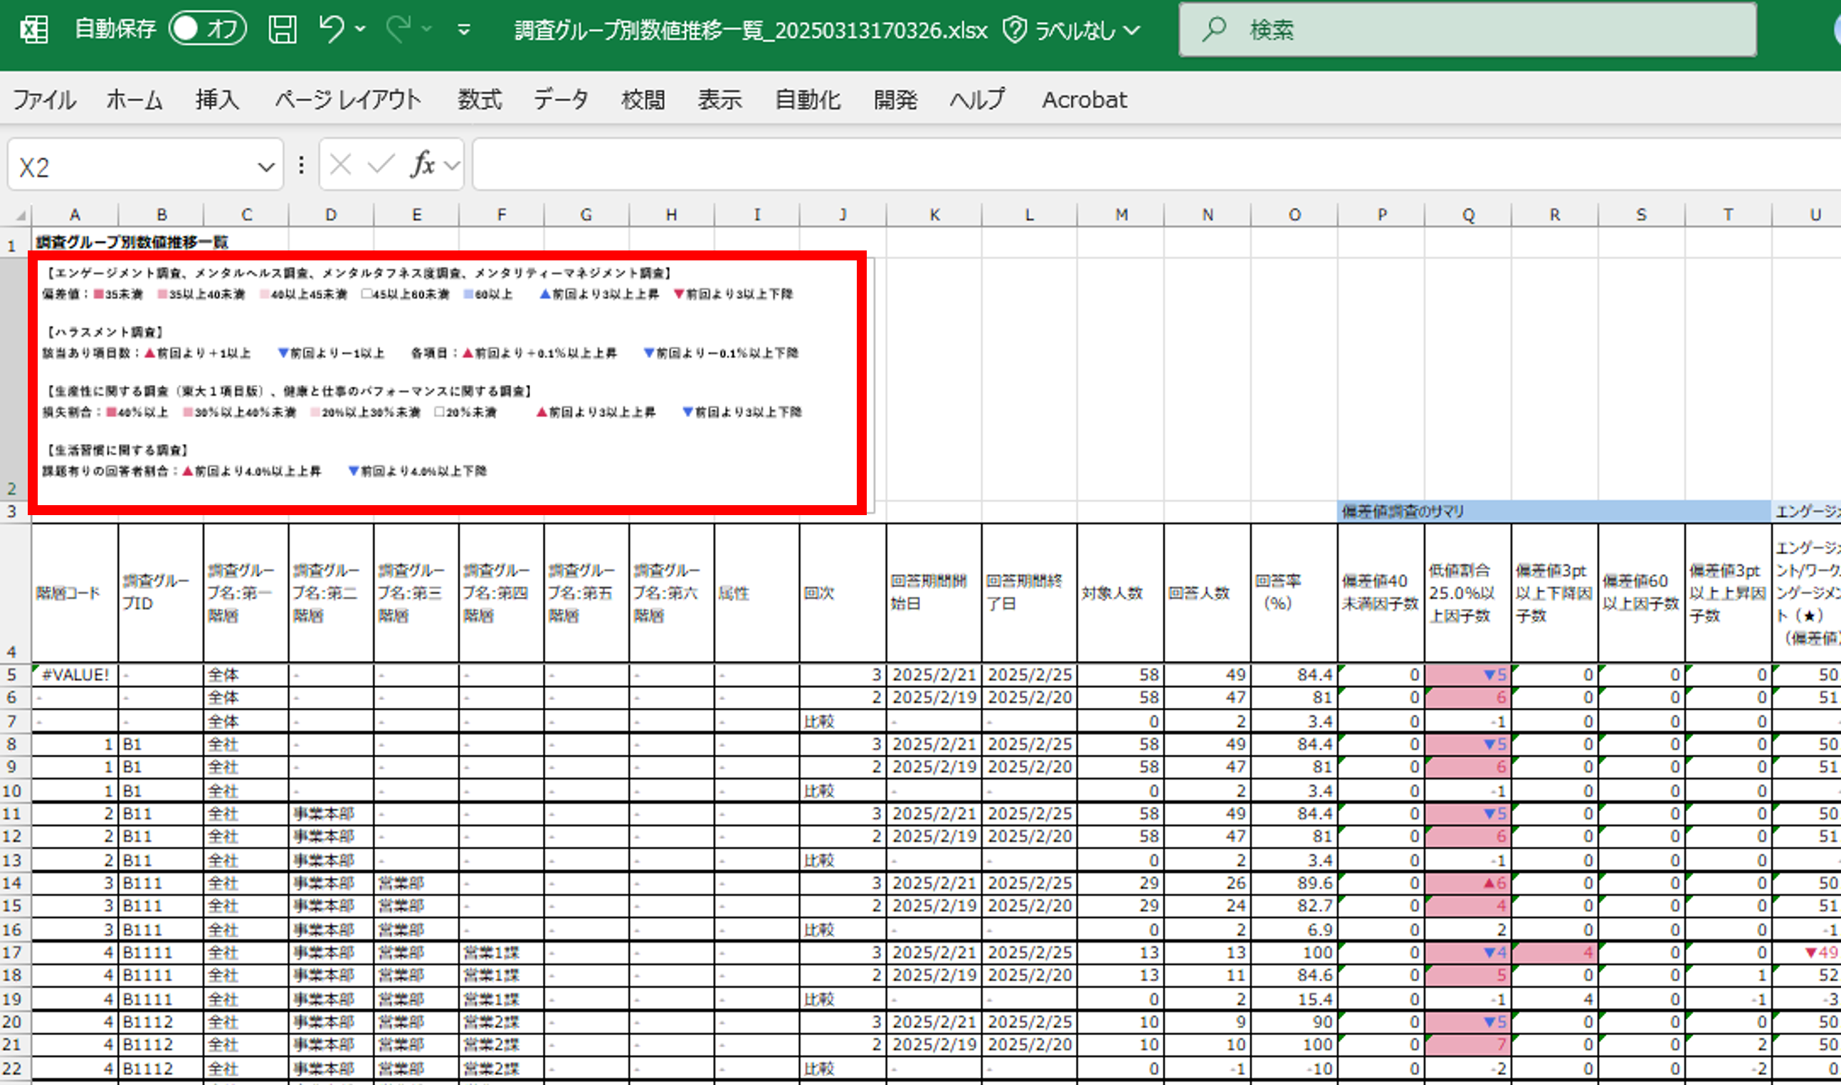This screenshot has height=1085, width=1841.
Task: Click the formula bar cancel X icon
Action: (340, 164)
